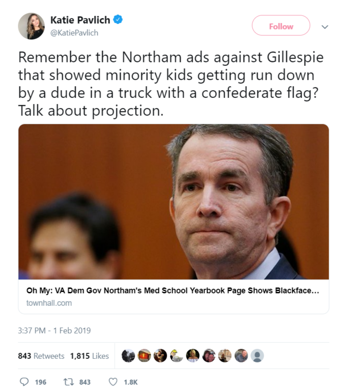Click the townhall.com domain text
Screen dimensions: 346x390
49,303
